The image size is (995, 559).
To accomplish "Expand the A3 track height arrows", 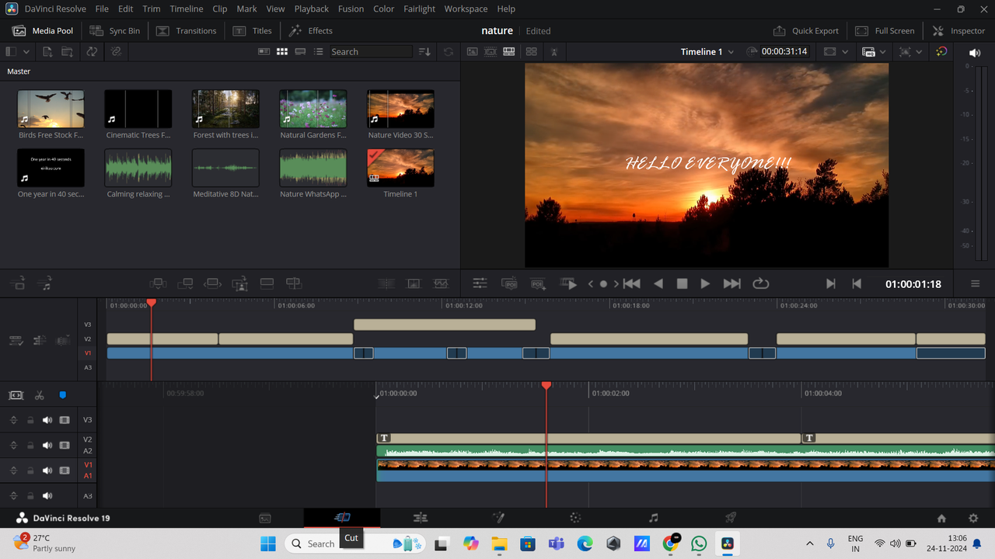I will [13, 496].
